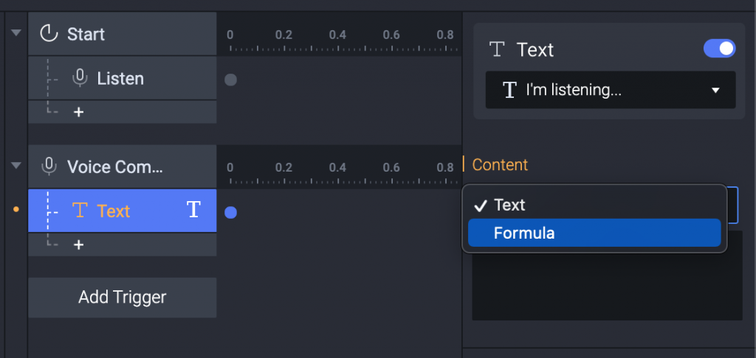Click into the dark content text area
The width and height of the screenshot is (756, 358).
pos(607,287)
